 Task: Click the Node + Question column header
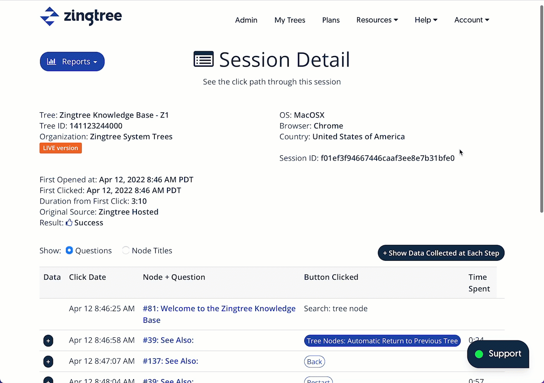[x=174, y=277]
